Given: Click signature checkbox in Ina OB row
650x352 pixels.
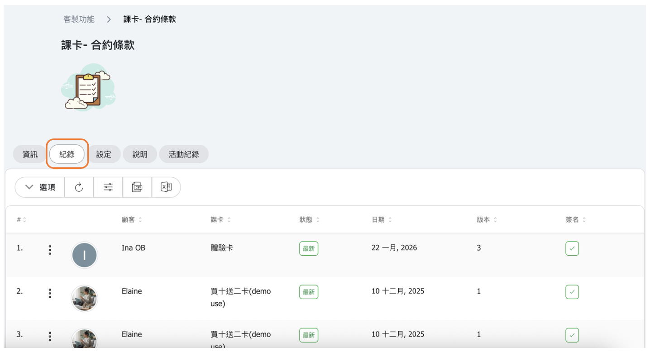Looking at the screenshot, I should [572, 249].
